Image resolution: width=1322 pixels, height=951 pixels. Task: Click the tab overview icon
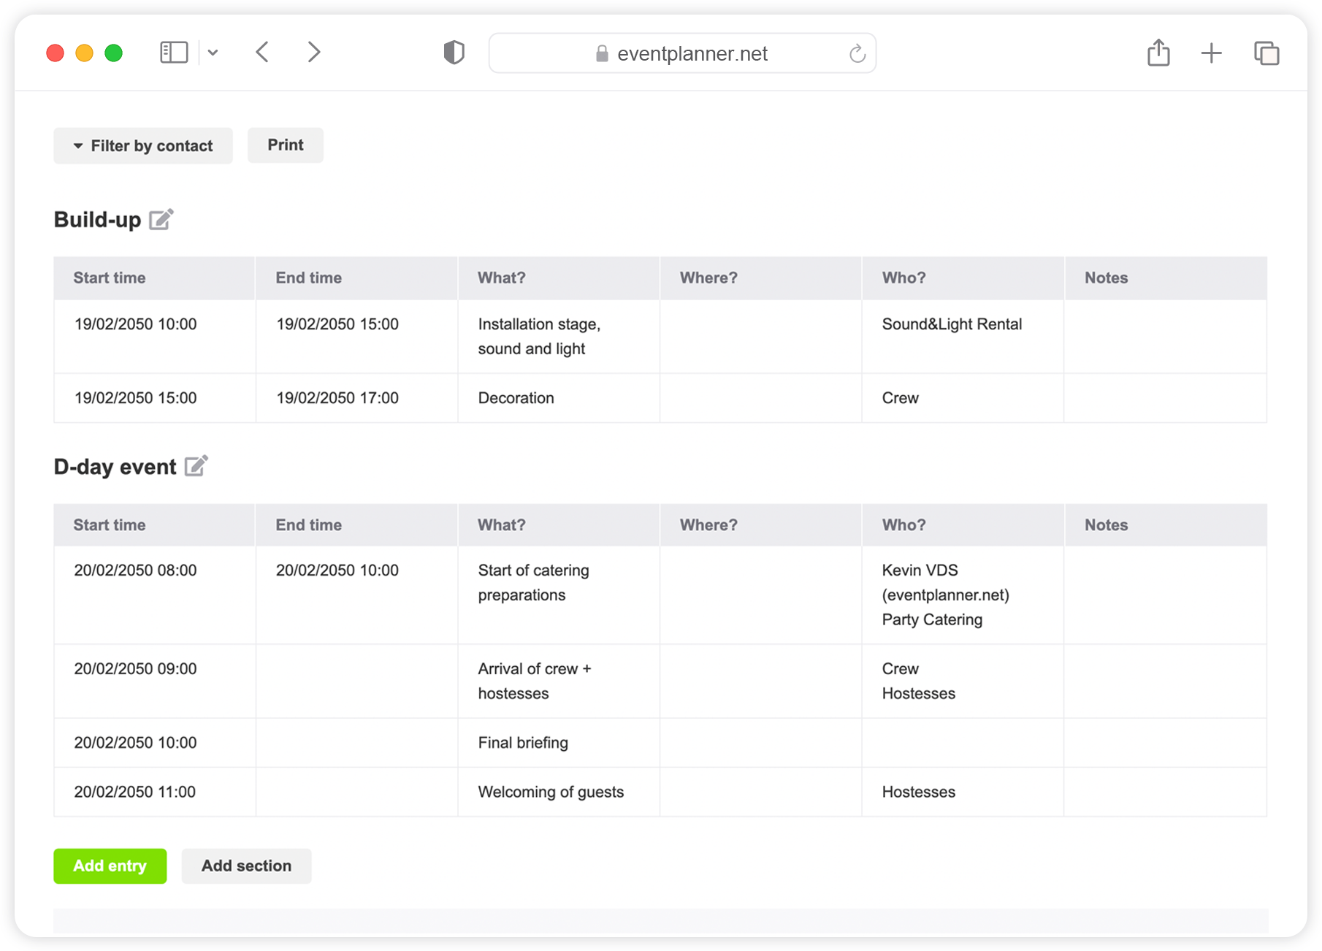1266,52
